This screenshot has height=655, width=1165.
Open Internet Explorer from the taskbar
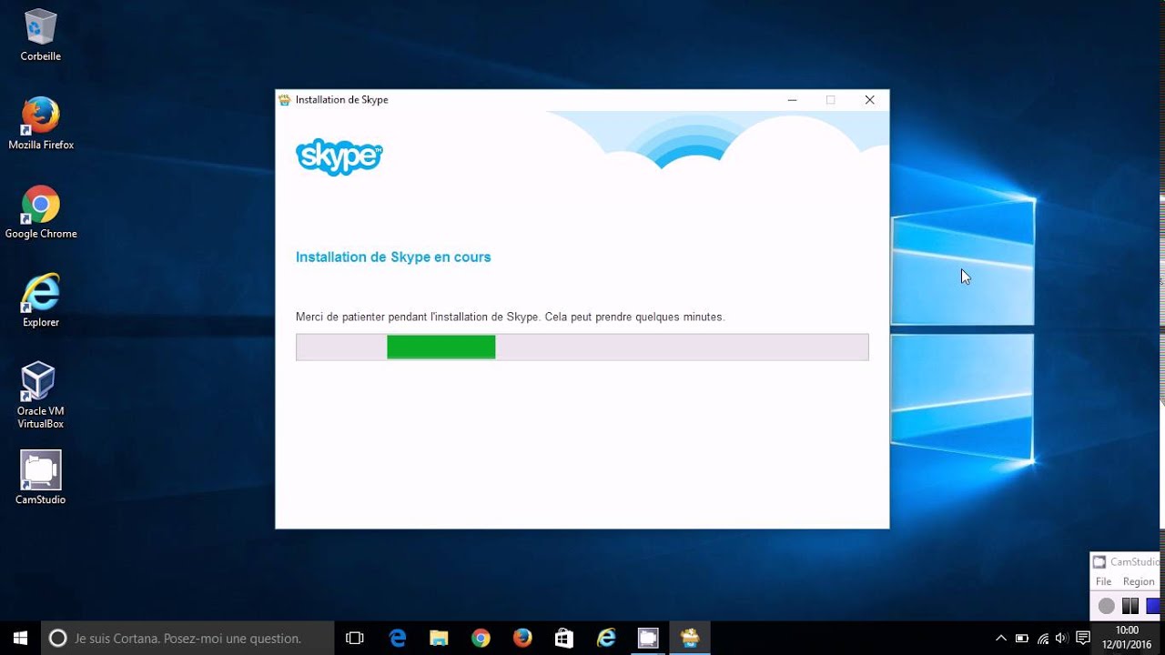(606, 639)
